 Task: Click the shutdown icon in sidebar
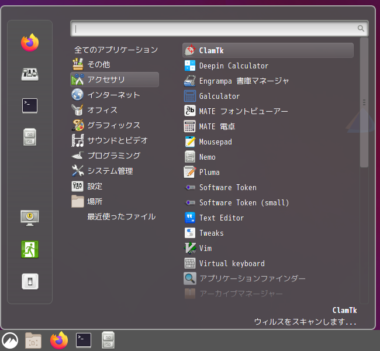coord(30,281)
